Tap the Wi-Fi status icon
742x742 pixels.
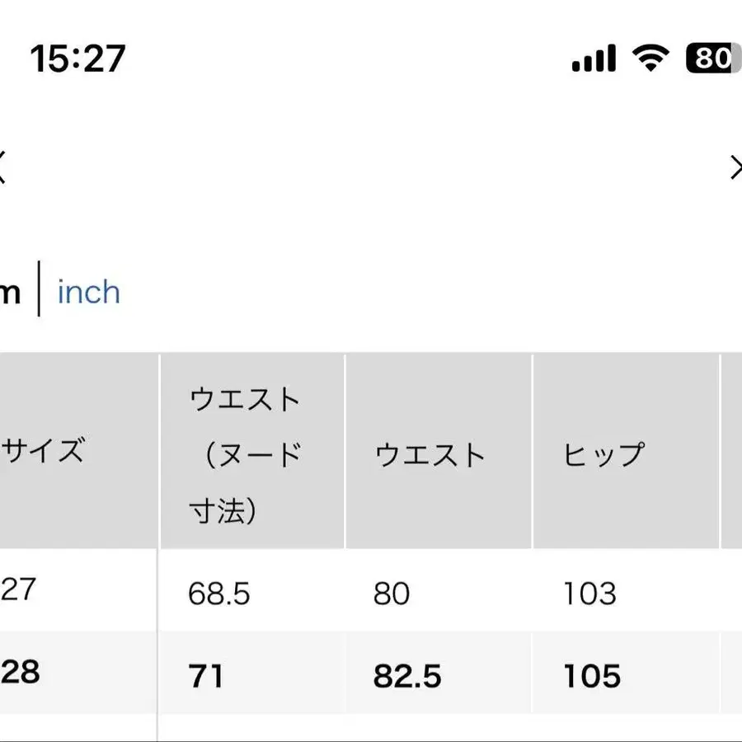650,58
